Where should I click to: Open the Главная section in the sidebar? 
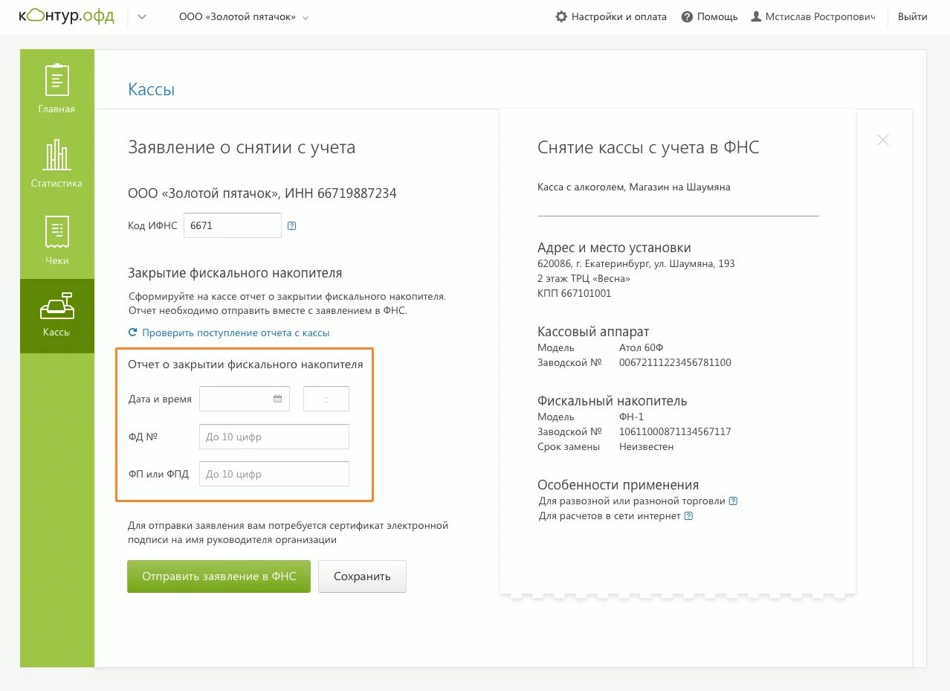(56, 87)
